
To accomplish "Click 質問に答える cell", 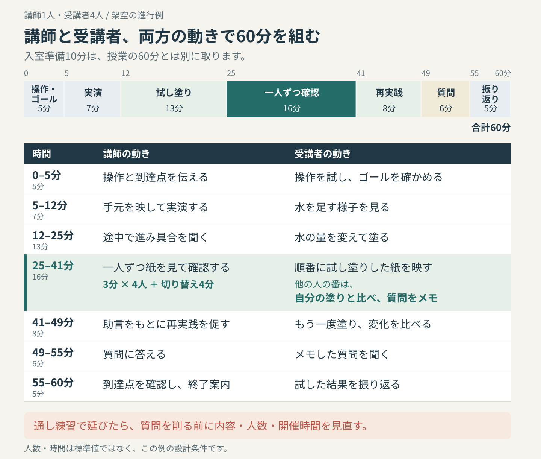I will coord(134,354).
